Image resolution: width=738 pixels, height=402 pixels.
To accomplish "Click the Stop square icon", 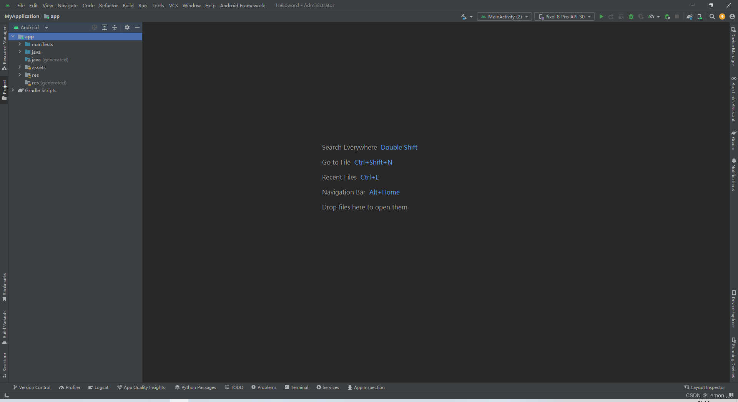I will point(677,16).
